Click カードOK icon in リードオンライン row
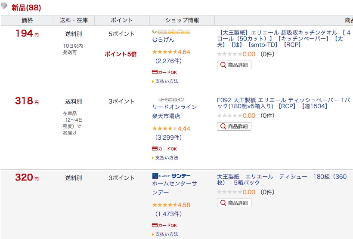The image size is (353, 239). click(164, 149)
